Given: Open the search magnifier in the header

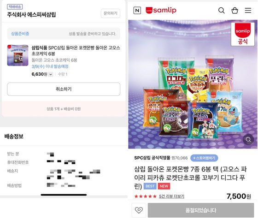Looking at the screenshot, I should point(222,11).
